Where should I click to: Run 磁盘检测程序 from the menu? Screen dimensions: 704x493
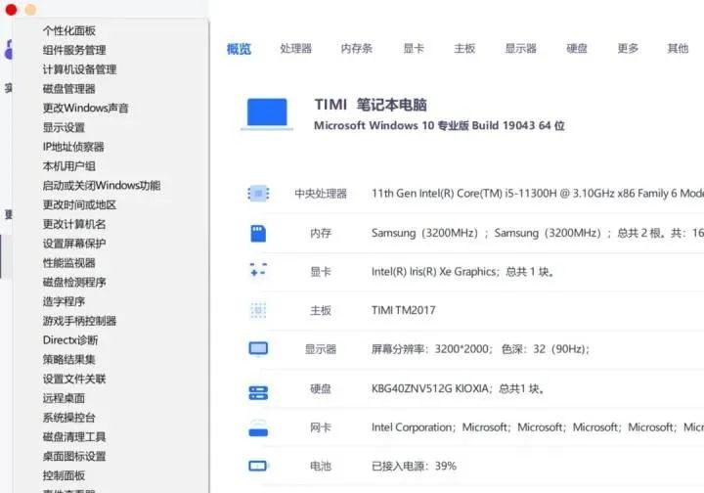point(74,282)
